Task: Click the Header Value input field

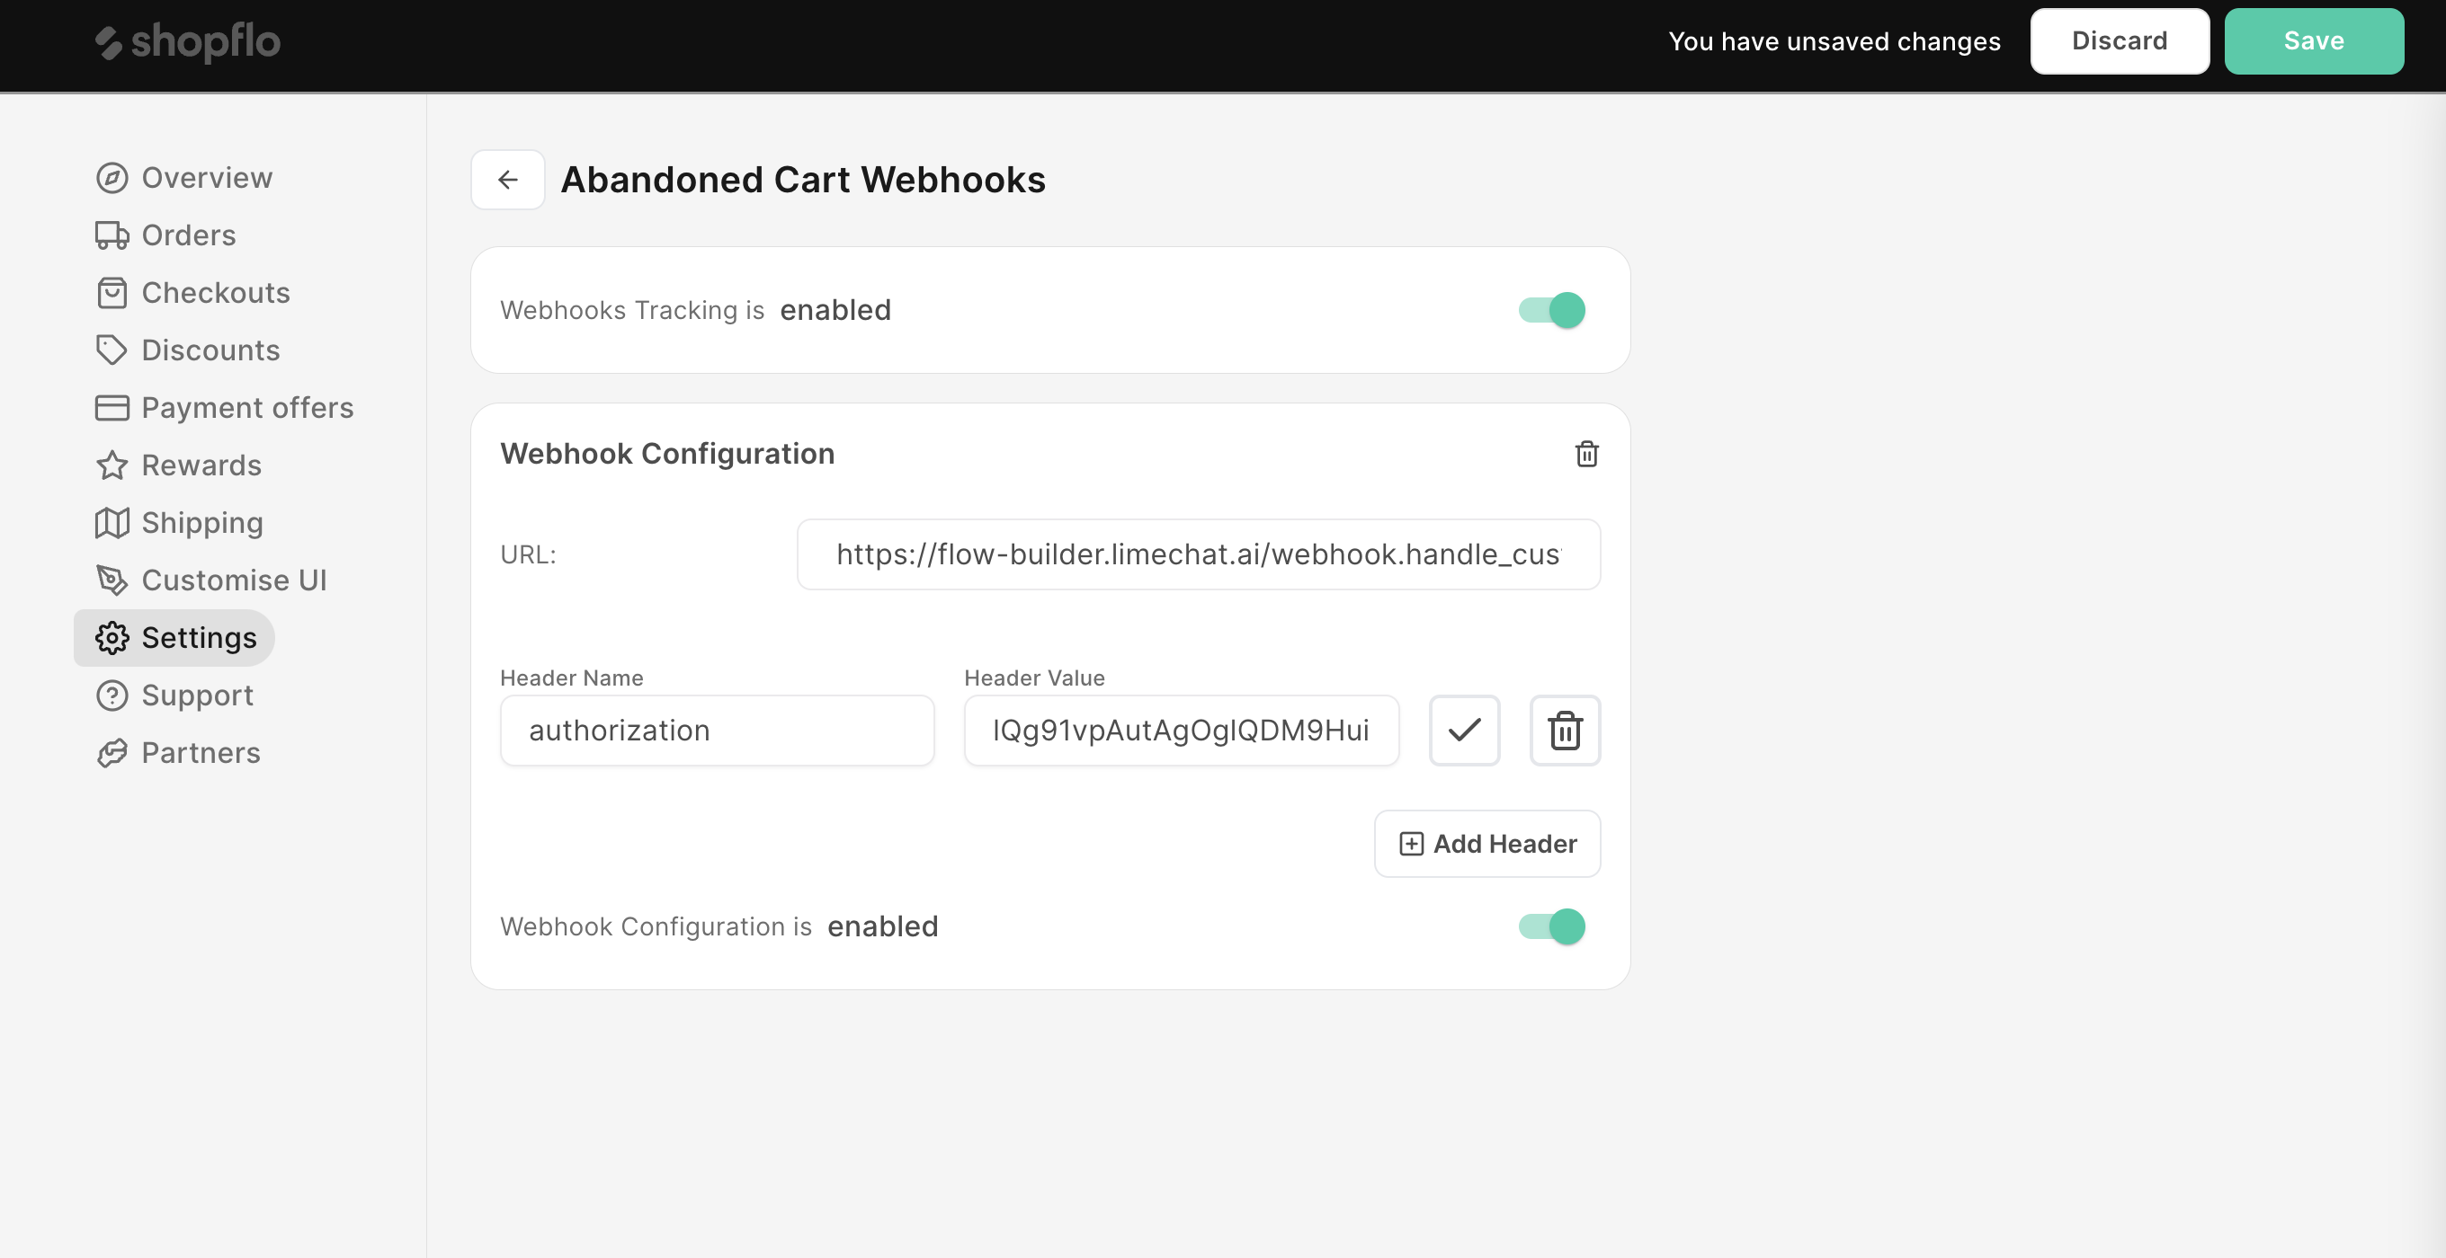Action: 1182,731
